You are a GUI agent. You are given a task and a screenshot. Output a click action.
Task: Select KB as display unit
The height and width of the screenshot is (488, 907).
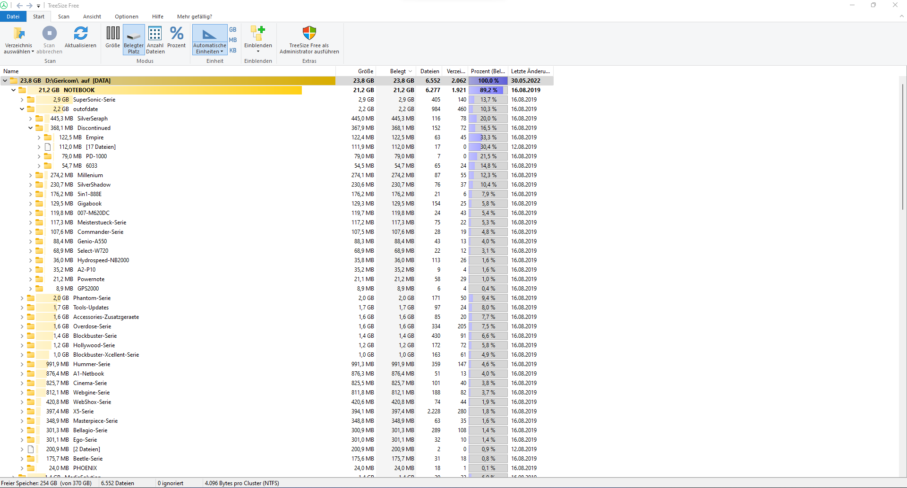233,51
